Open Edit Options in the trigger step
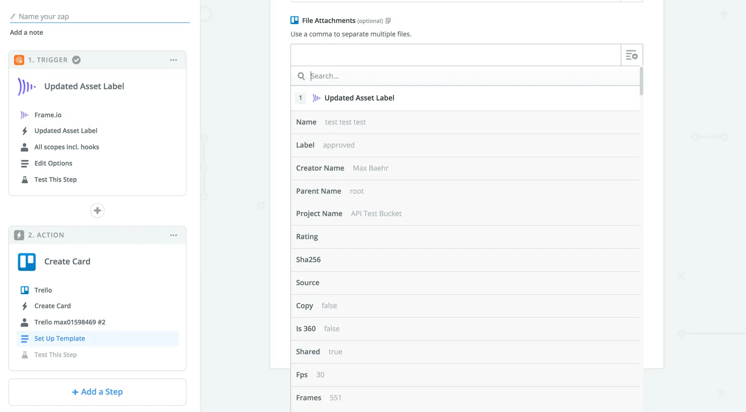Viewport: 746px width, 412px height. (53, 164)
